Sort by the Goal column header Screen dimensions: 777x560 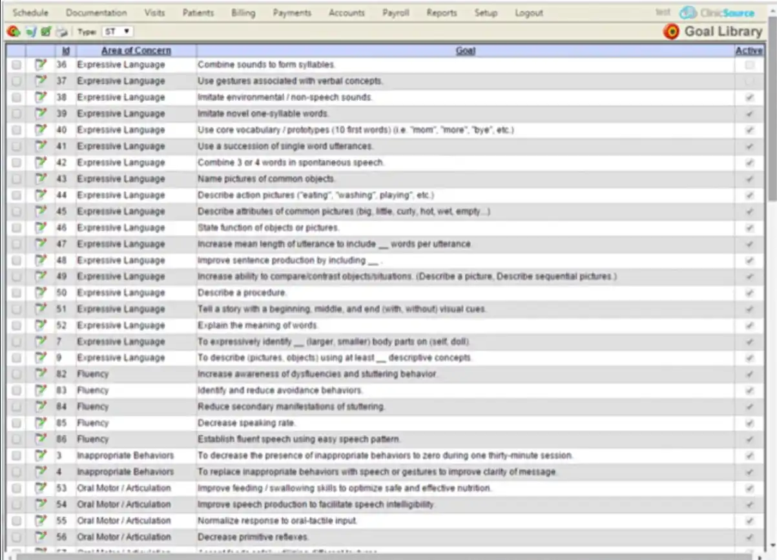[466, 50]
